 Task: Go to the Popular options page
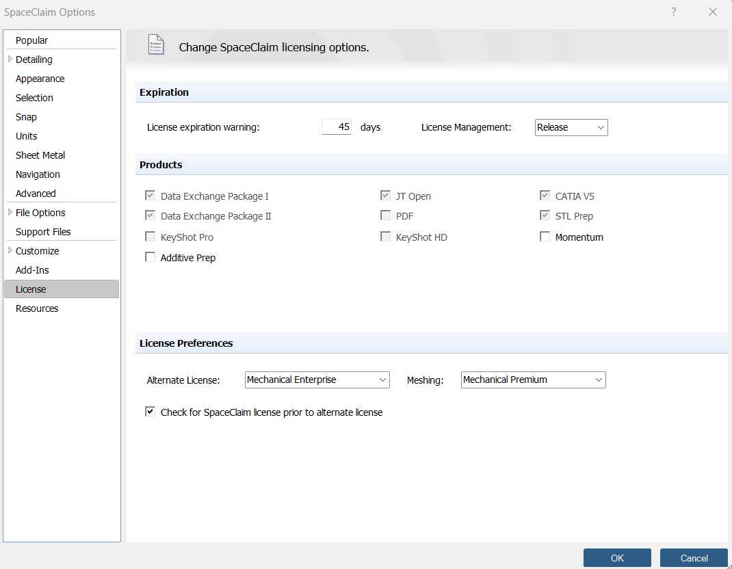click(x=32, y=40)
